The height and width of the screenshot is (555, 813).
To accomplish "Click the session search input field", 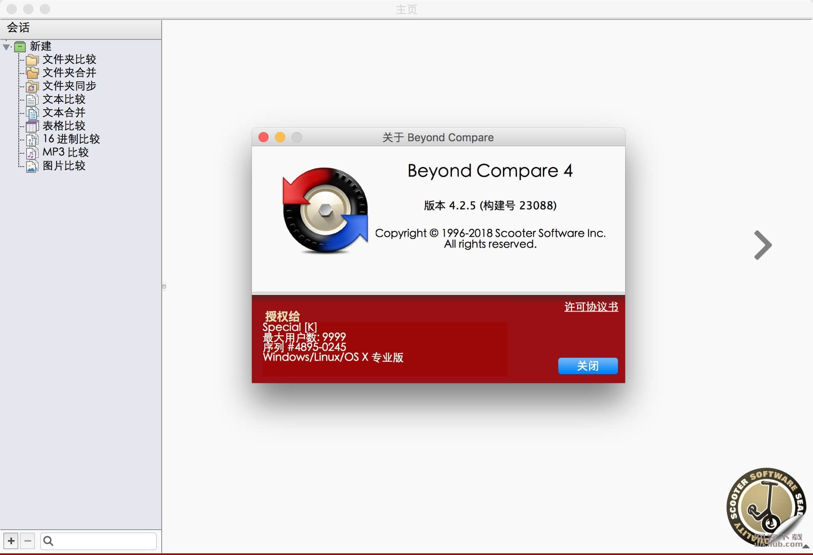I will click(x=99, y=541).
